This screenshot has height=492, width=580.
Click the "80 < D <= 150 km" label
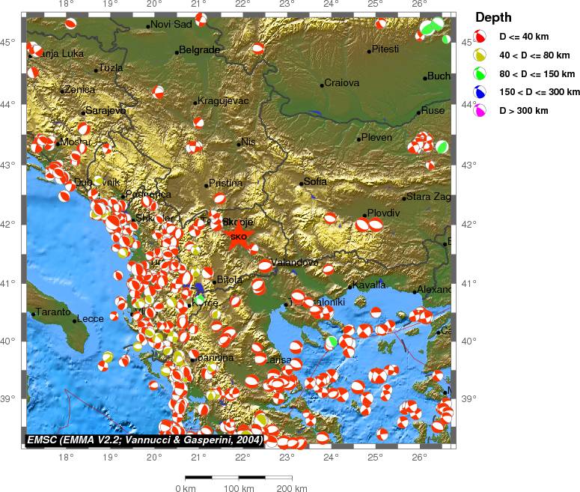point(537,73)
